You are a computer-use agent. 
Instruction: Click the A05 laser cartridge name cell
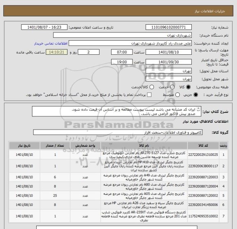tap(144, 196)
